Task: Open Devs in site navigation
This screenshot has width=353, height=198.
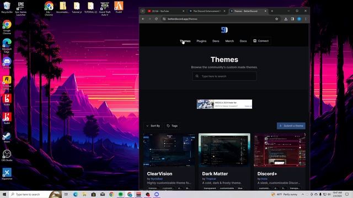Action: tap(216, 41)
